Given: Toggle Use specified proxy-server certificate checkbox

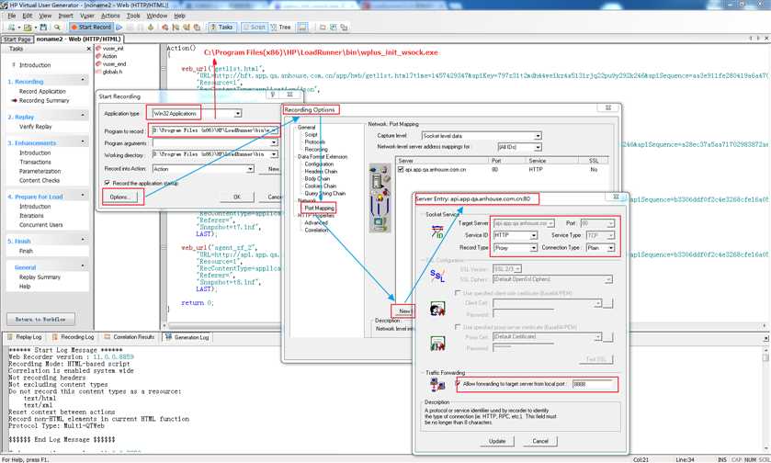Looking at the screenshot, I should click(x=458, y=327).
